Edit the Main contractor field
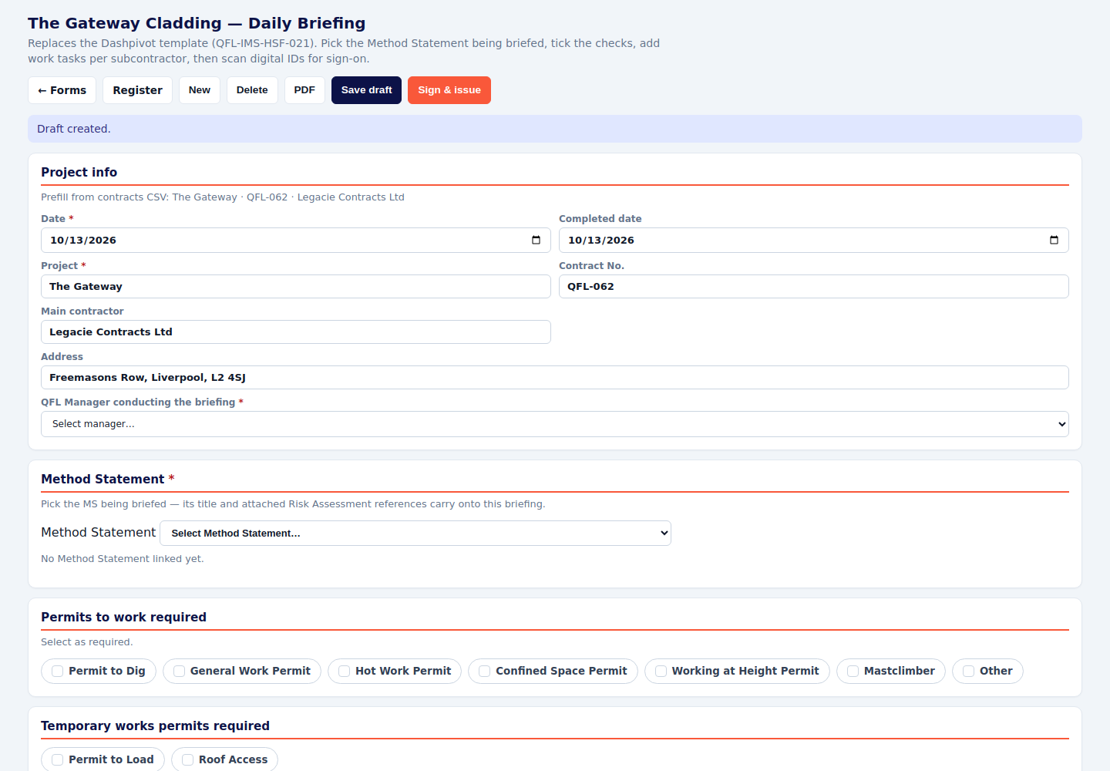Screen dimensions: 1110x771 point(296,332)
